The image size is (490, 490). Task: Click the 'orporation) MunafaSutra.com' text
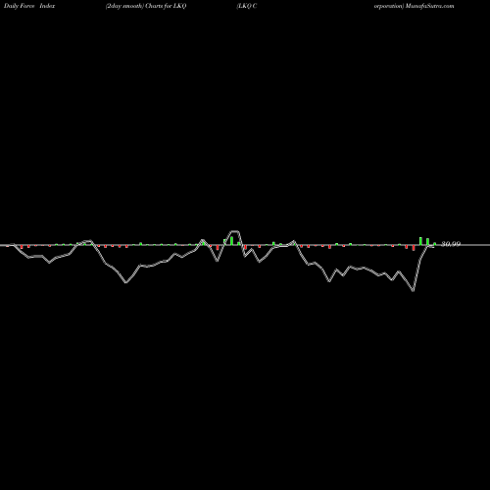pyautogui.click(x=414, y=6)
